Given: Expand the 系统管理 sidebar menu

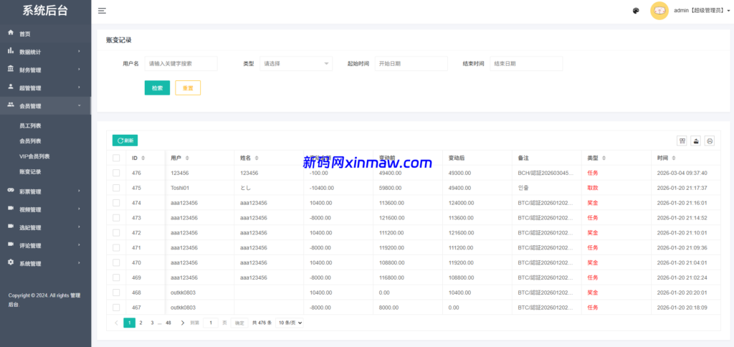Looking at the screenshot, I should pos(45,263).
